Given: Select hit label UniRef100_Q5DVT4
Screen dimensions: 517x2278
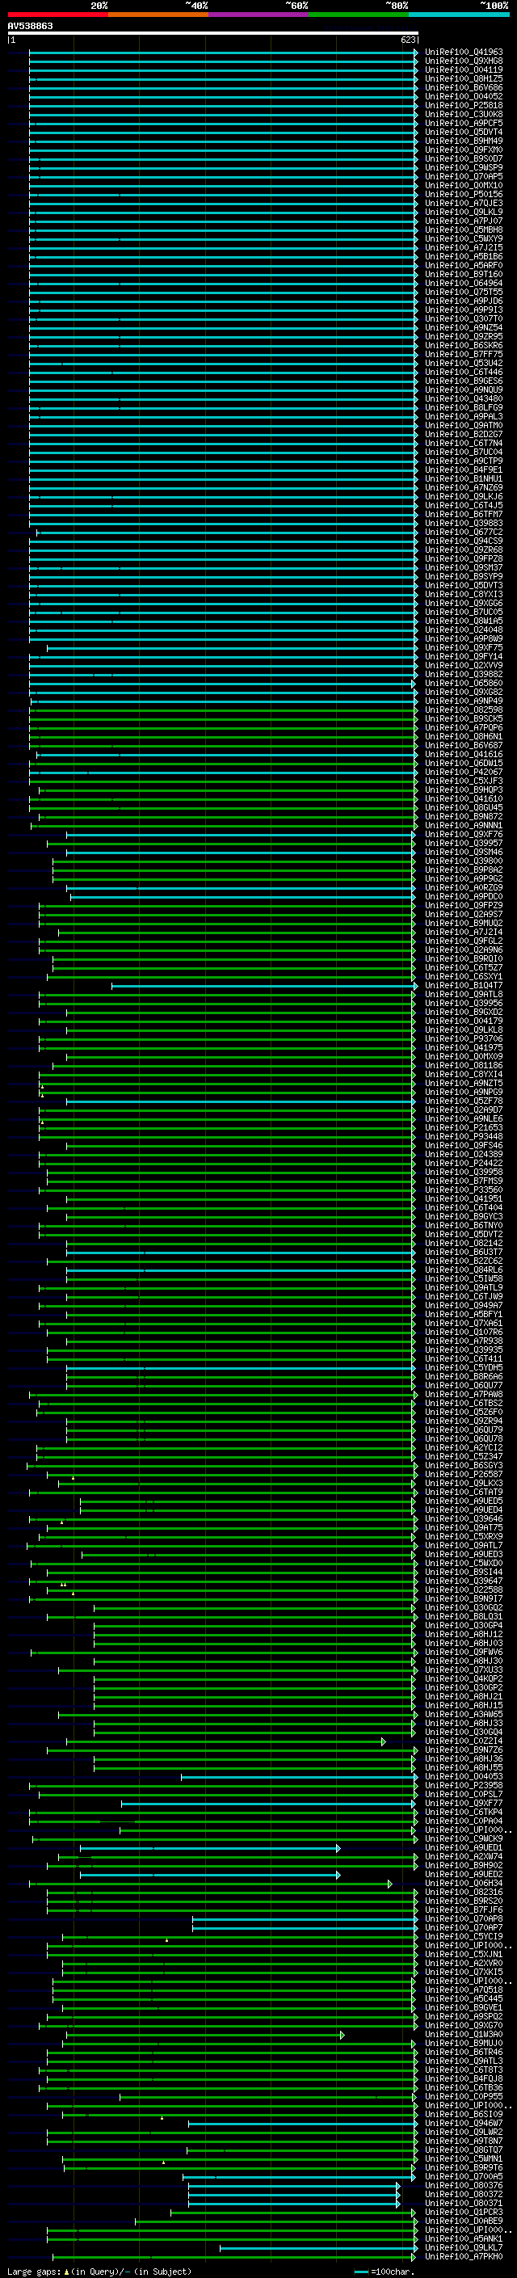Looking at the screenshot, I should coord(464,132).
